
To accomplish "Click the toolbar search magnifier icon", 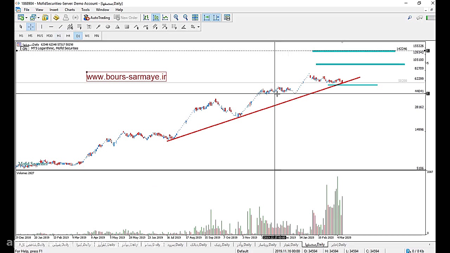I will 410,18.
